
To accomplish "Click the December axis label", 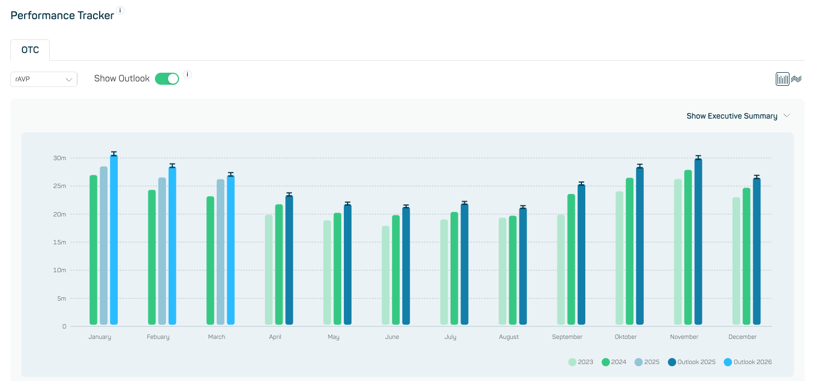I will tap(742, 337).
